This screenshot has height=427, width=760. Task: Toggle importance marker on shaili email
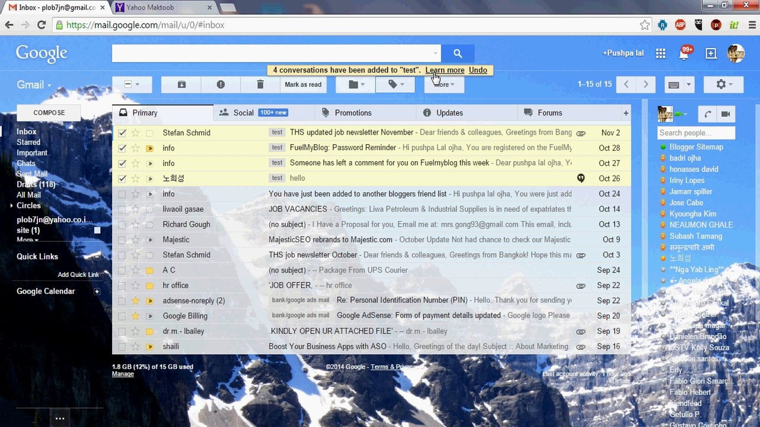[149, 346]
